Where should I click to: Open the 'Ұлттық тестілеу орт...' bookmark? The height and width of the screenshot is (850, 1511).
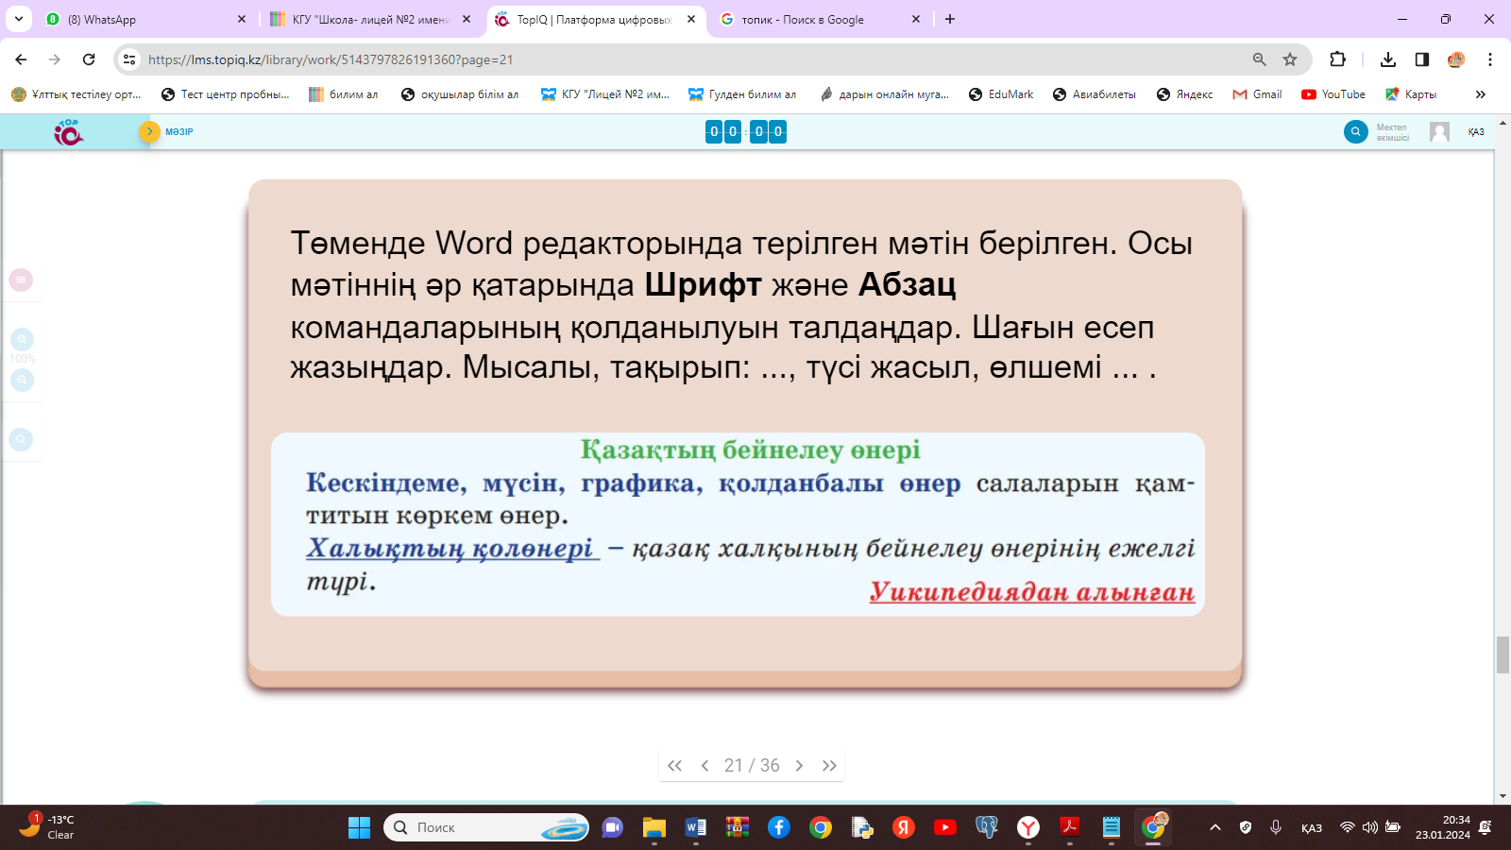76,94
